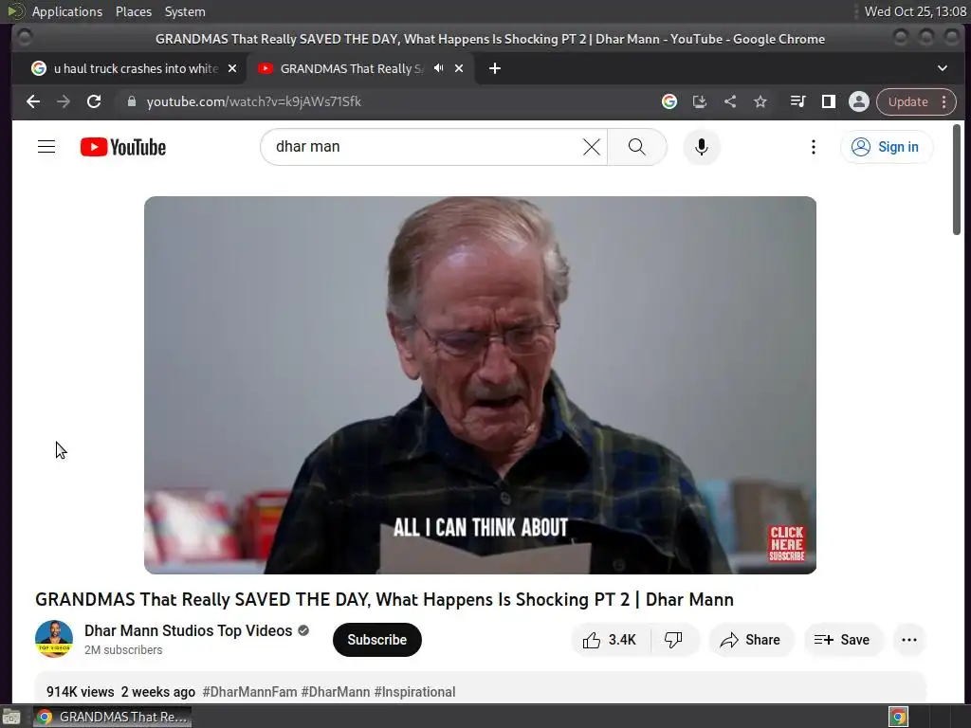Click the #DharMann hashtag
971x728 pixels.
point(336,691)
